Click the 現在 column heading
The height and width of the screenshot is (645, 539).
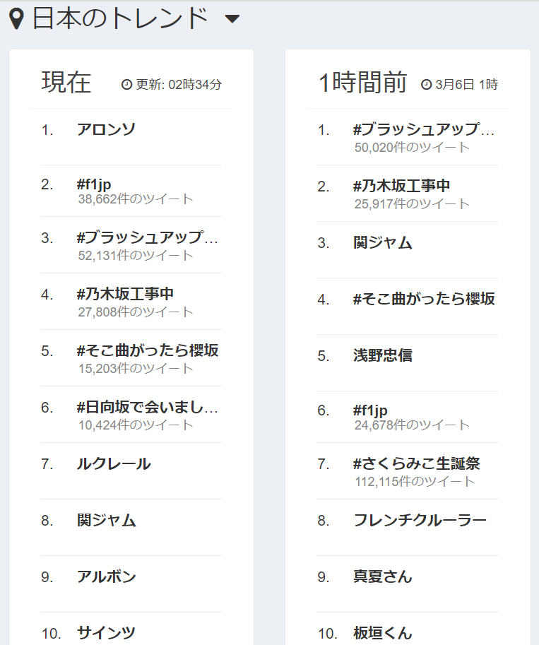pyautogui.click(x=66, y=83)
